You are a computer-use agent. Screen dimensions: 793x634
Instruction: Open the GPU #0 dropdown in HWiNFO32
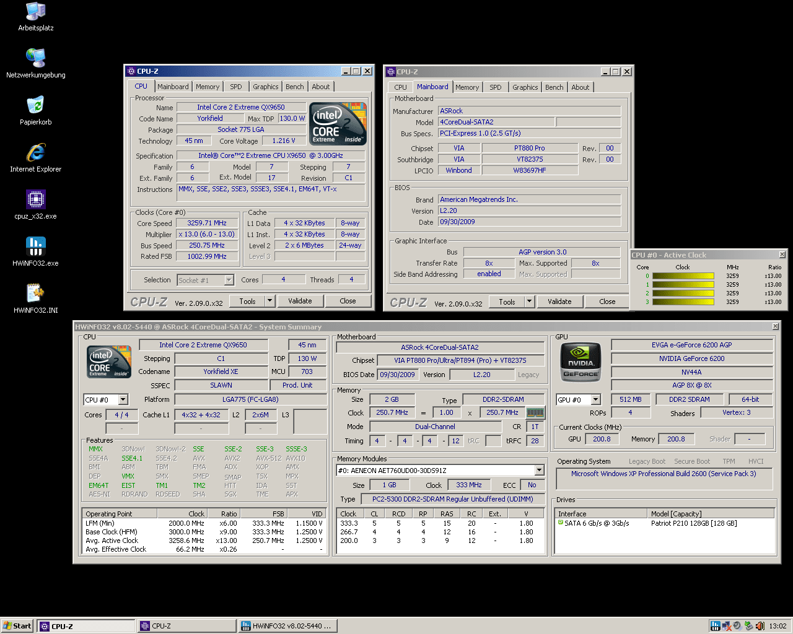pyautogui.click(x=595, y=400)
